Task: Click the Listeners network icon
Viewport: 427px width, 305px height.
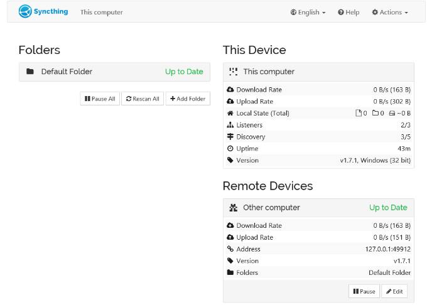Action: [230, 125]
